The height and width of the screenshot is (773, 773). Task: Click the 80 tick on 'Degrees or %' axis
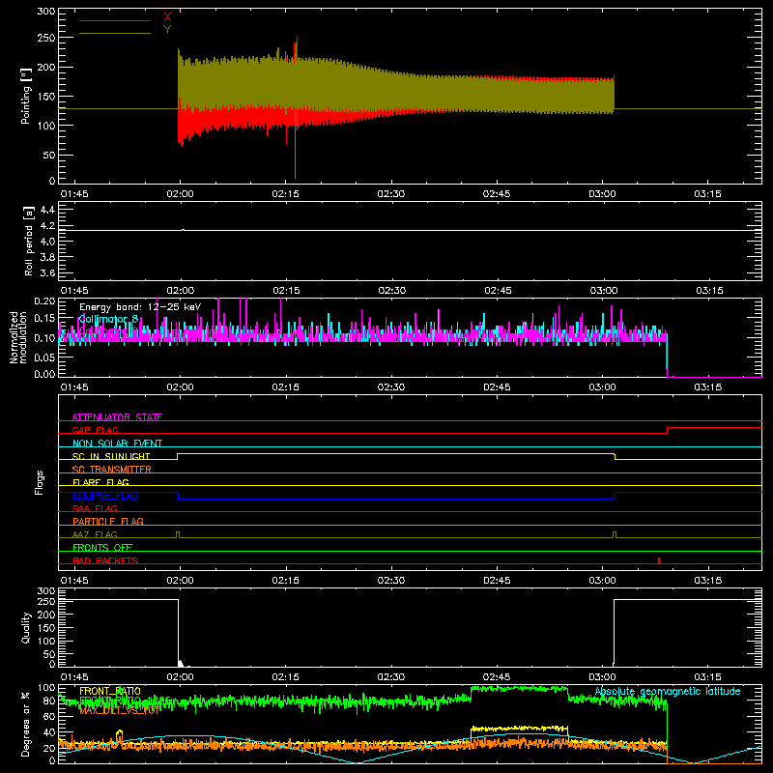(49, 701)
